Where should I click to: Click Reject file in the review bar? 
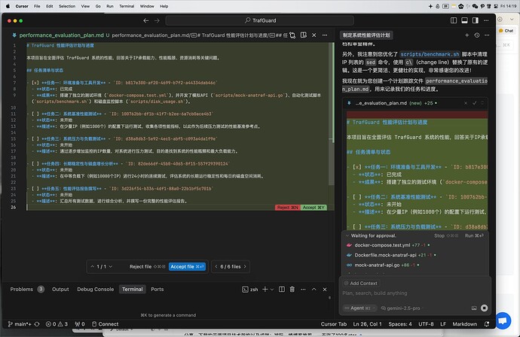pyautogui.click(x=147, y=267)
